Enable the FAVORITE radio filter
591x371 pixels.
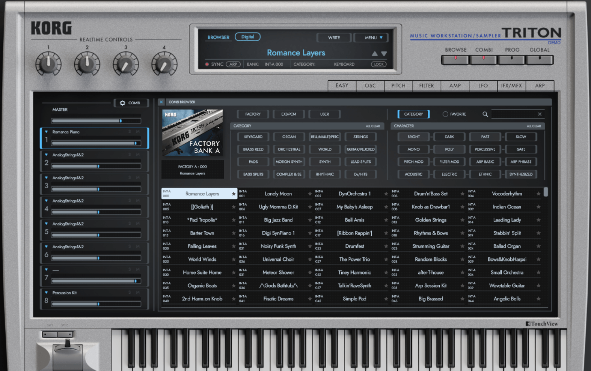[445, 114]
